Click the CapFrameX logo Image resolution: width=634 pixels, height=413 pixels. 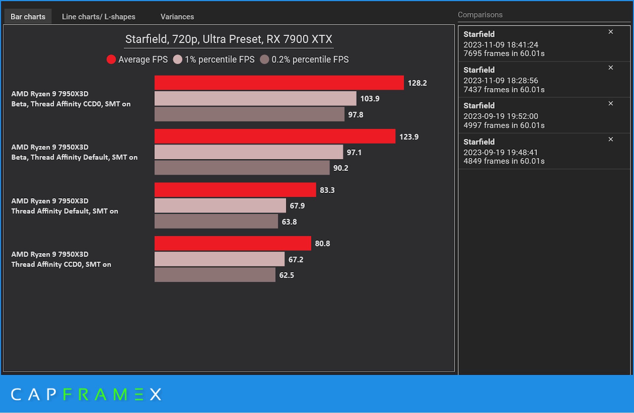[x=86, y=395]
